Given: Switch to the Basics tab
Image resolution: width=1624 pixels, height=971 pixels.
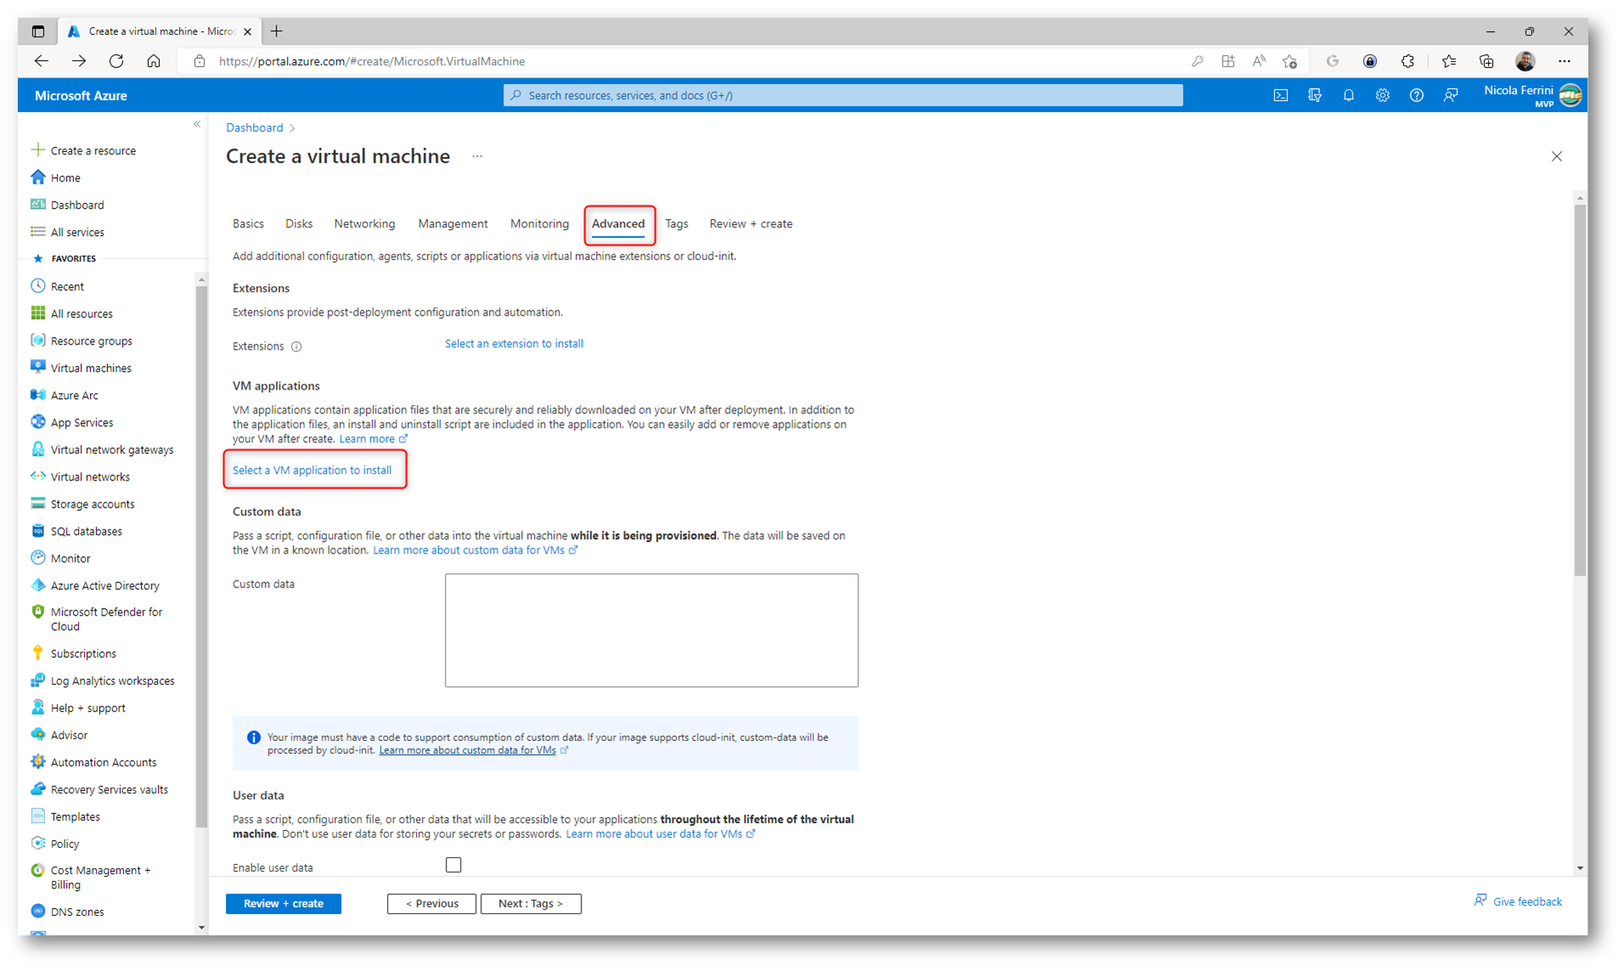Looking at the screenshot, I should (248, 224).
